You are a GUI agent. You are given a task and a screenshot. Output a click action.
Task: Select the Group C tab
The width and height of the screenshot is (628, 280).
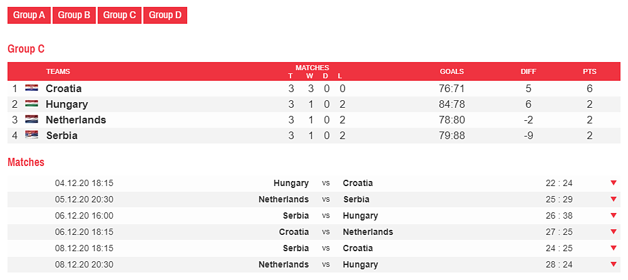[x=120, y=16]
